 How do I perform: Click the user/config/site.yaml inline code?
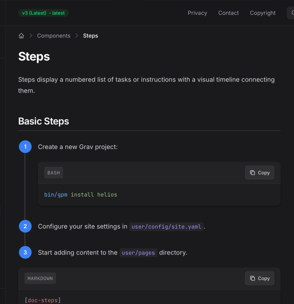click(x=166, y=227)
